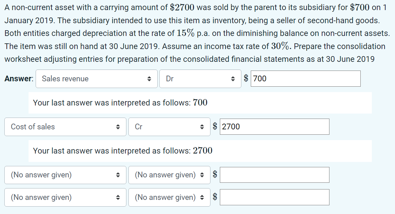Click arrows icon on fourth row account selector
The image size is (395, 214).
click(x=118, y=197)
